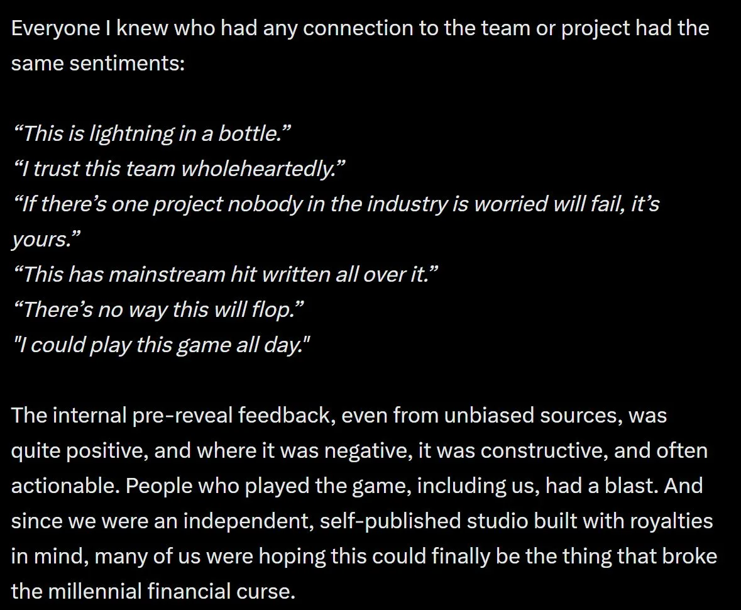Click the quote "This is lightning in a bottle."
The width and height of the screenshot is (741, 610).
point(152,133)
